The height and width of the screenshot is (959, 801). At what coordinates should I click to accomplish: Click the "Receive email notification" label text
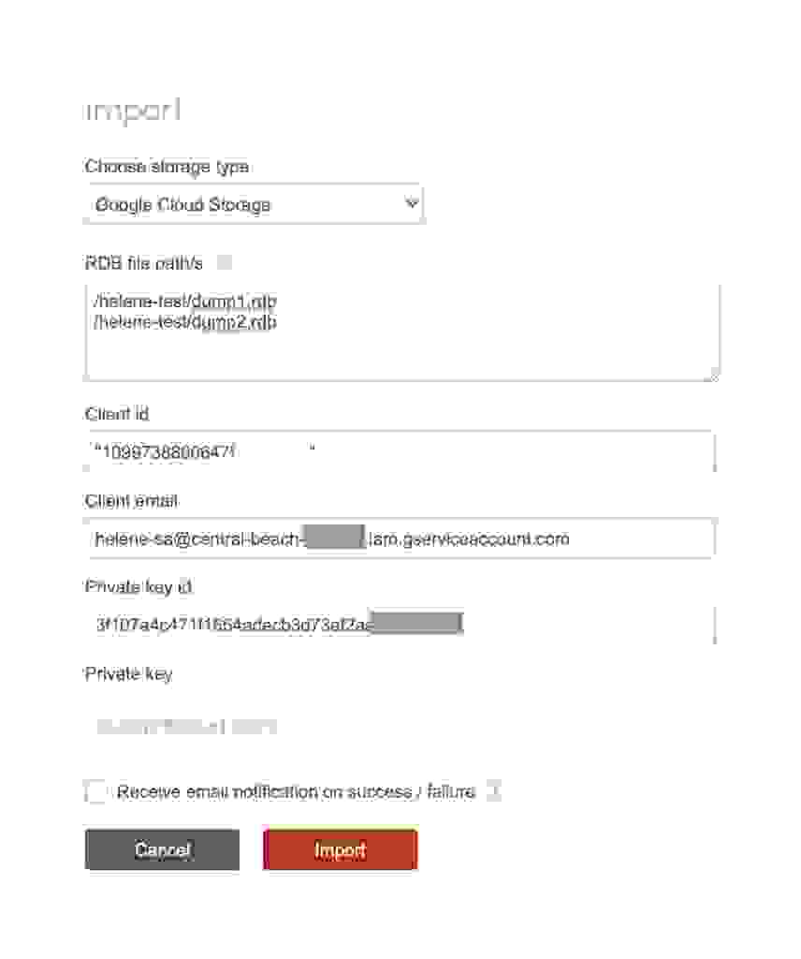pyautogui.click(x=296, y=792)
